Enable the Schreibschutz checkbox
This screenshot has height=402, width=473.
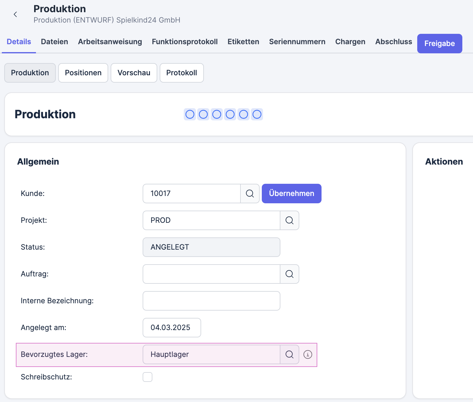(148, 377)
